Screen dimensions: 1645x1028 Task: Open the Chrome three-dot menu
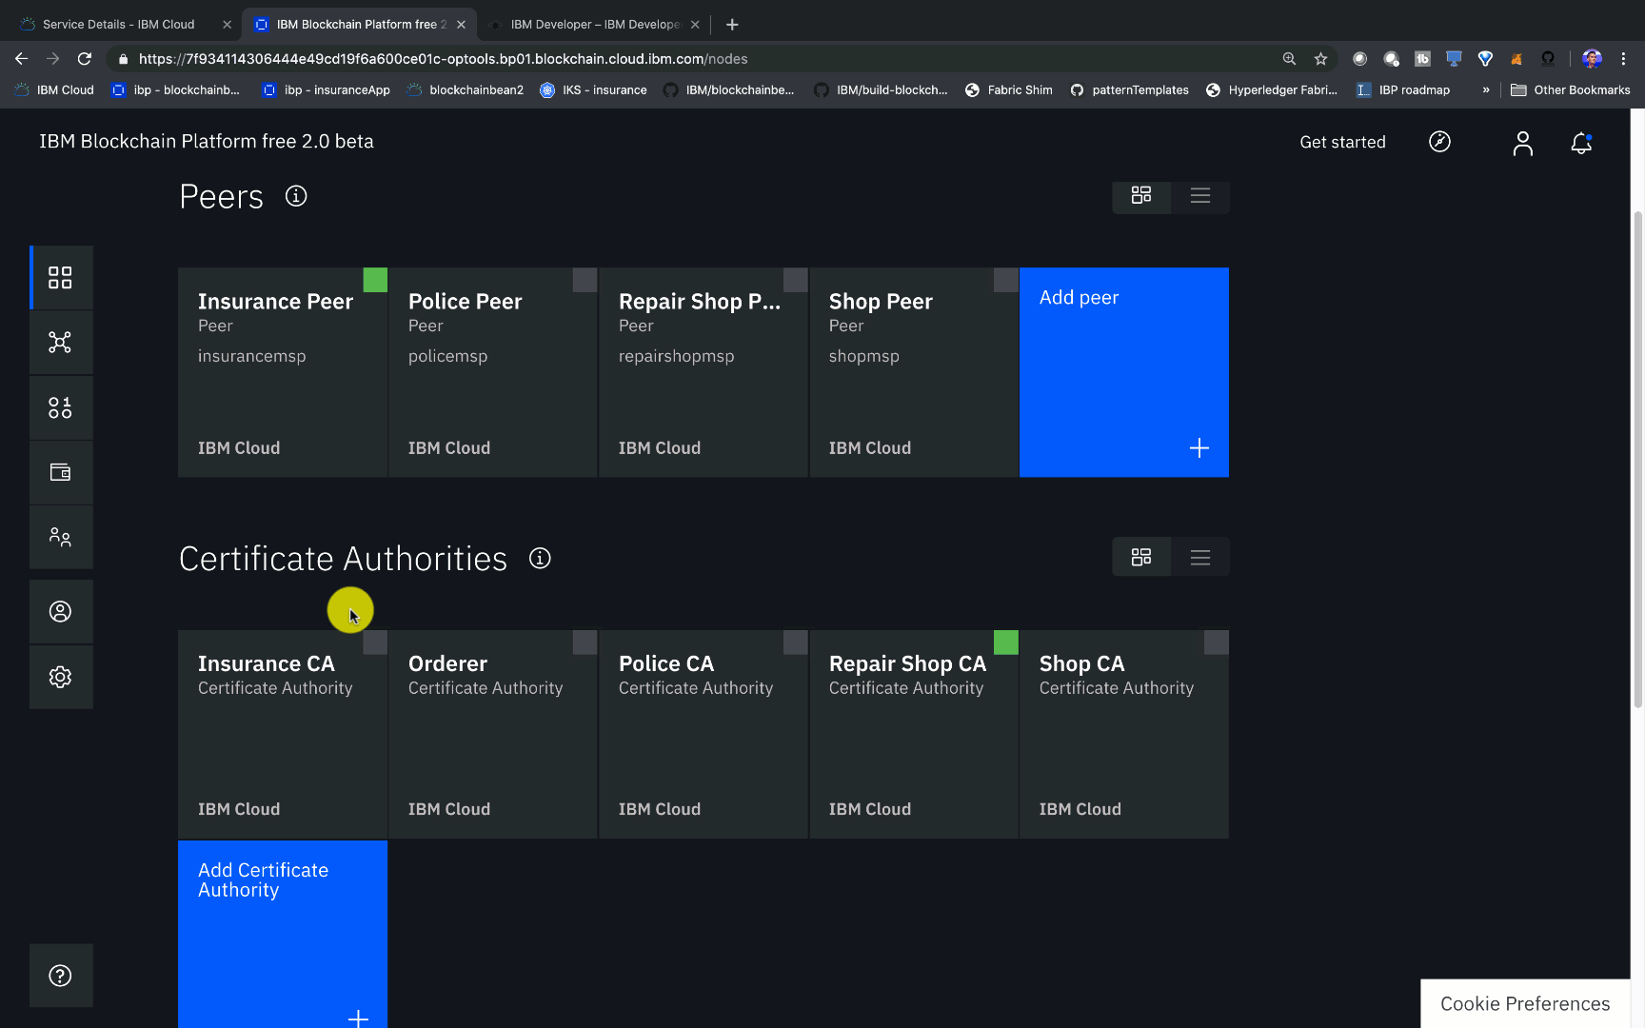[1624, 59]
